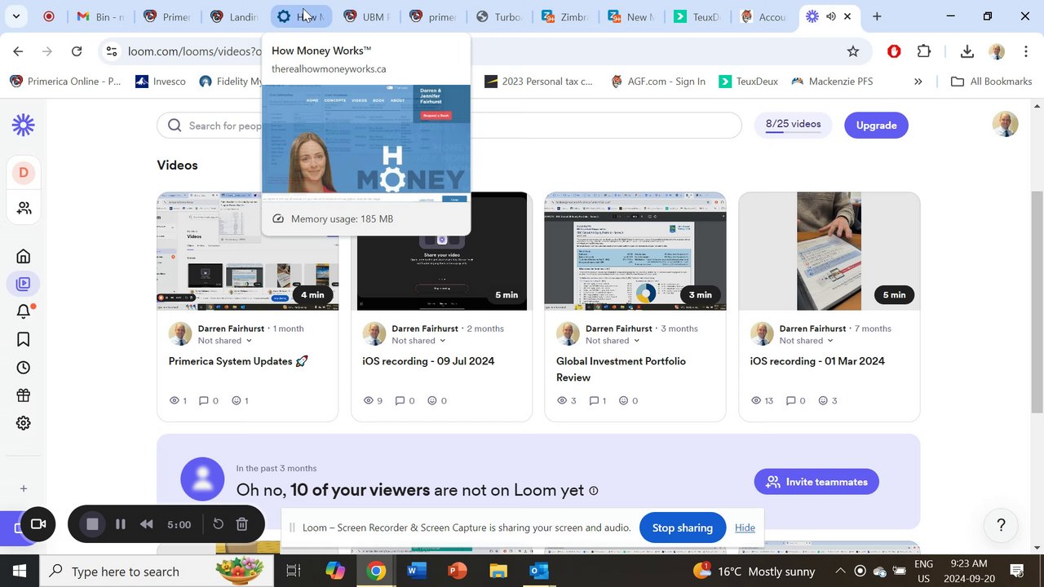Screen dimensions: 1044x587
Task: Open the people/team icon in sidebar
Action: point(24,209)
